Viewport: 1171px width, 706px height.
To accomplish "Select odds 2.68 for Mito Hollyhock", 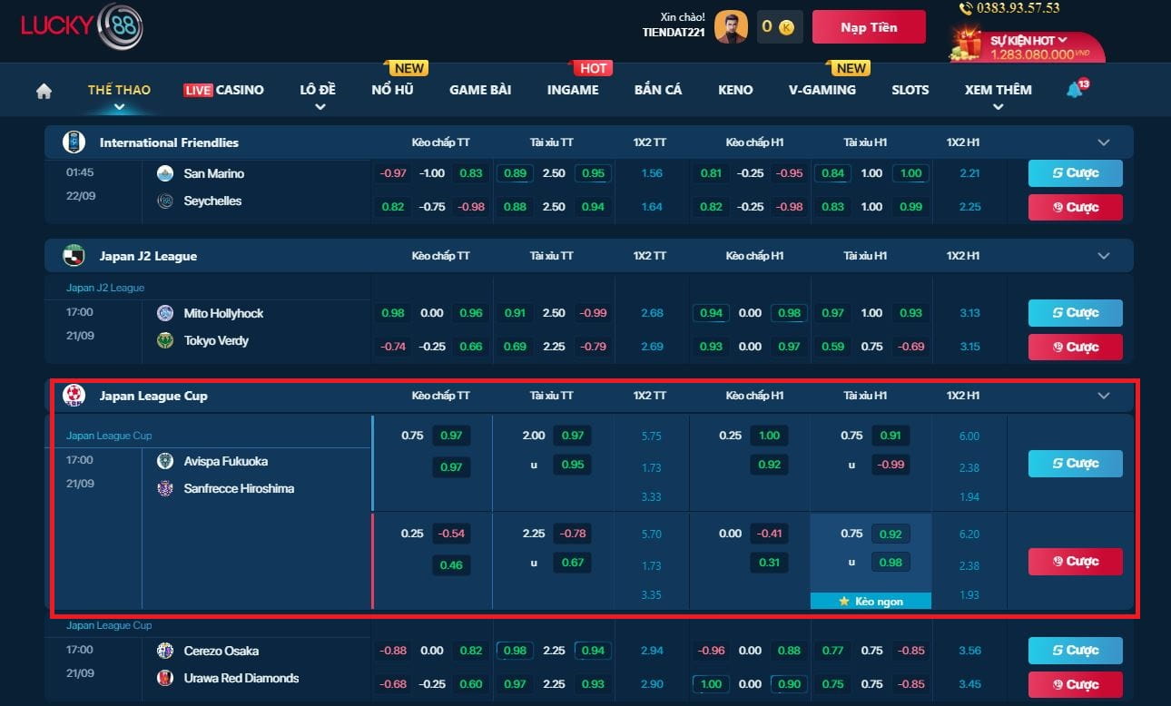I will pos(651,313).
